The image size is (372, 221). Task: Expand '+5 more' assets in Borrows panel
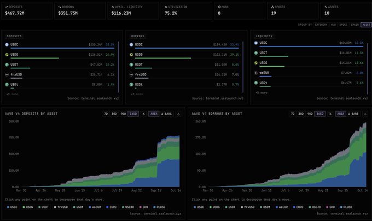137,94
